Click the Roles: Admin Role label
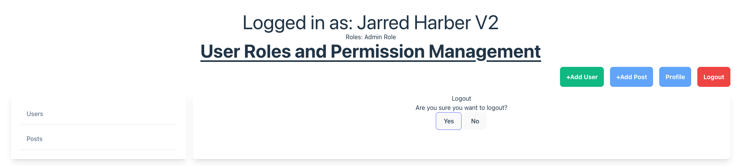The image size is (735, 166). coord(370,37)
